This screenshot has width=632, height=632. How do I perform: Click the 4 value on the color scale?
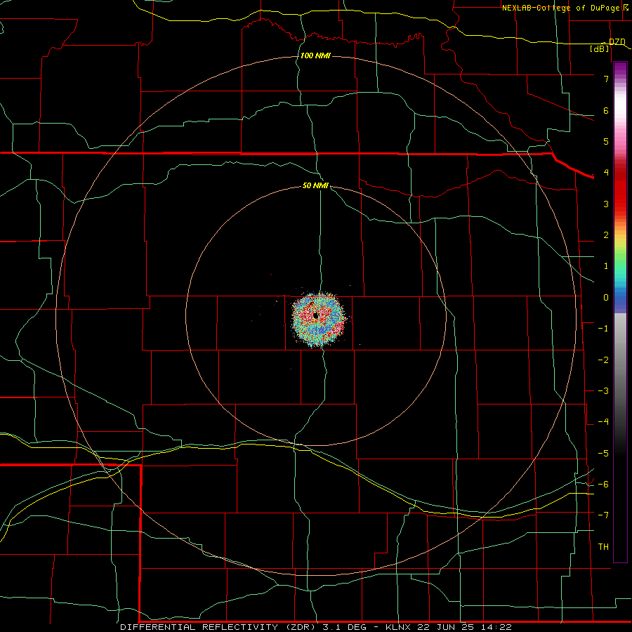pos(606,173)
